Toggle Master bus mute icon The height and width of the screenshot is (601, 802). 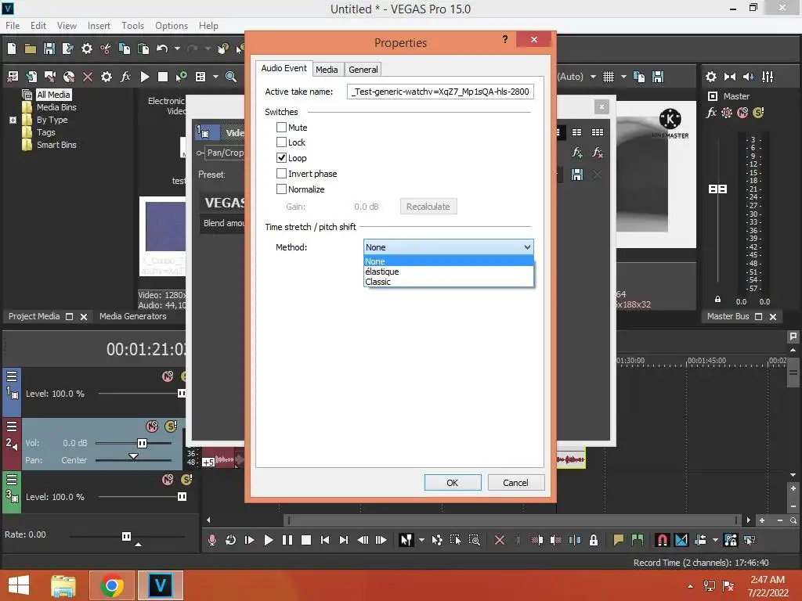click(x=742, y=113)
